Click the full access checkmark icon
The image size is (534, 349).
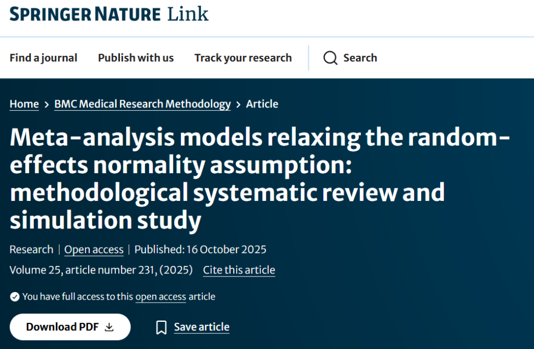click(15, 297)
